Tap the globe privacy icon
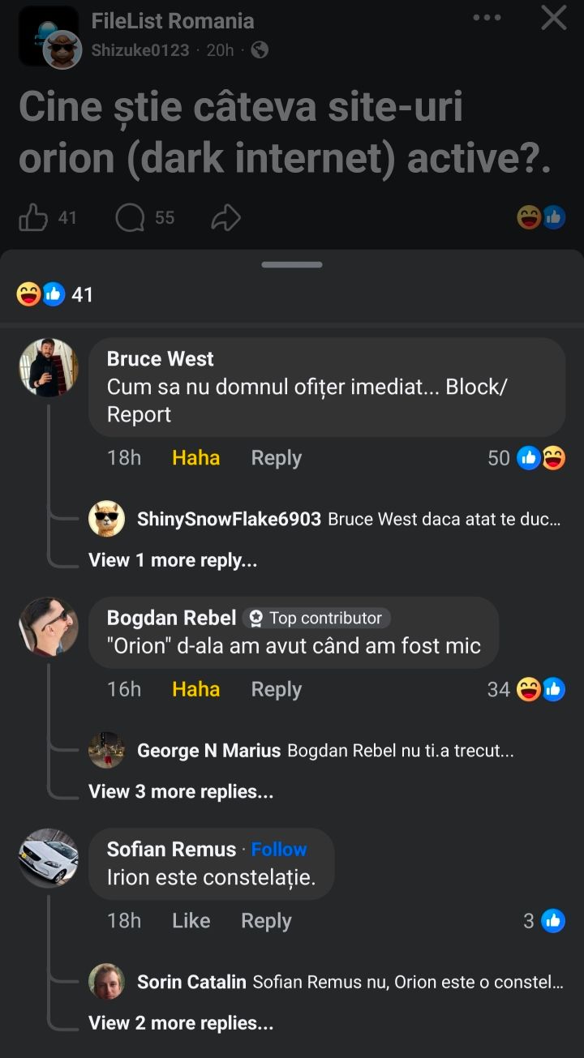The width and height of the screenshot is (584, 1058). click(260, 50)
